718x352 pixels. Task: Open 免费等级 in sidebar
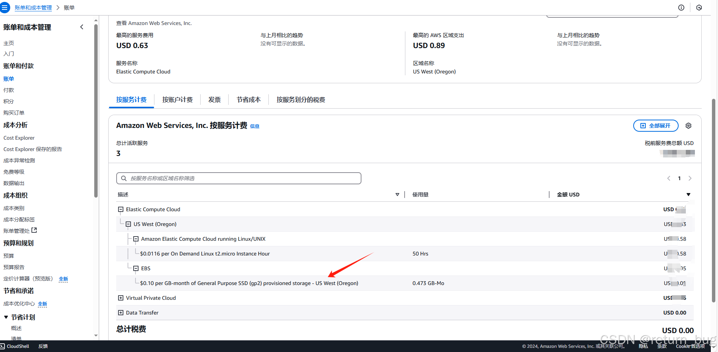(x=14, y=172)
